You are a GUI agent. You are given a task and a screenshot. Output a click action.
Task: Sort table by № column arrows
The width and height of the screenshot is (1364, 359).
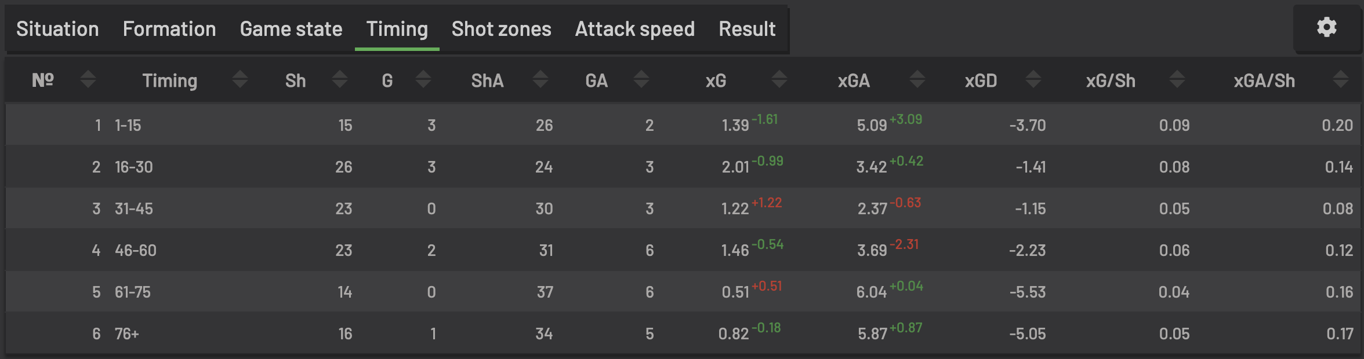[x=88, y=79]
